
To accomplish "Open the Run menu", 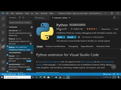I will pyautogui.click(x=37, y=13).
